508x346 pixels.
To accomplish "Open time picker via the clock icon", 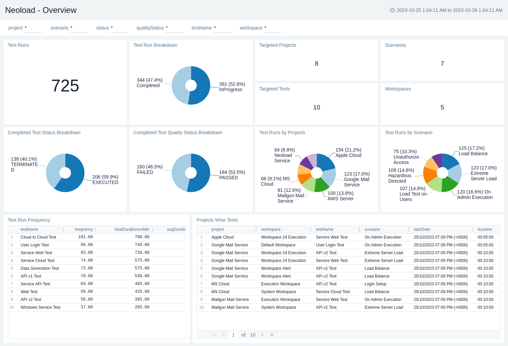I will [392, 10].
